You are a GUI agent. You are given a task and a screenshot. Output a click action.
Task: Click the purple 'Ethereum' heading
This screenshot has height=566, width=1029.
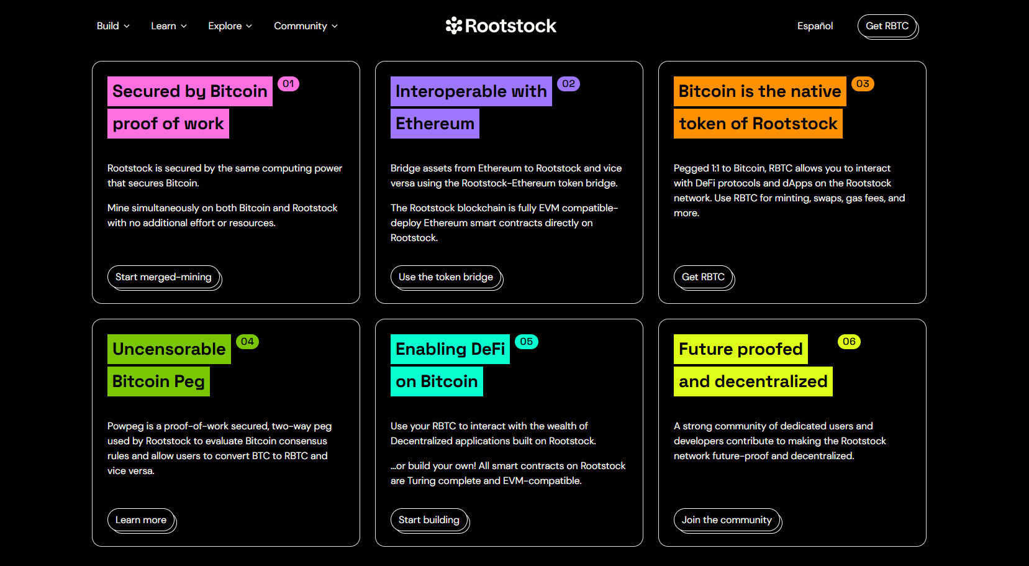pos(435,124)
